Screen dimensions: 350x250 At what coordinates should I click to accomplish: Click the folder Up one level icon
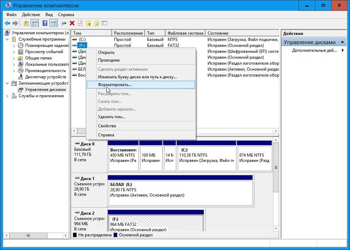(x=26, y=23)
